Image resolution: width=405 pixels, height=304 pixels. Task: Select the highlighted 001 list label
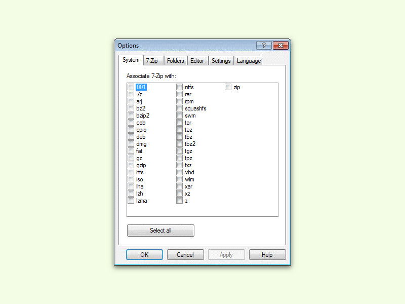141,87
